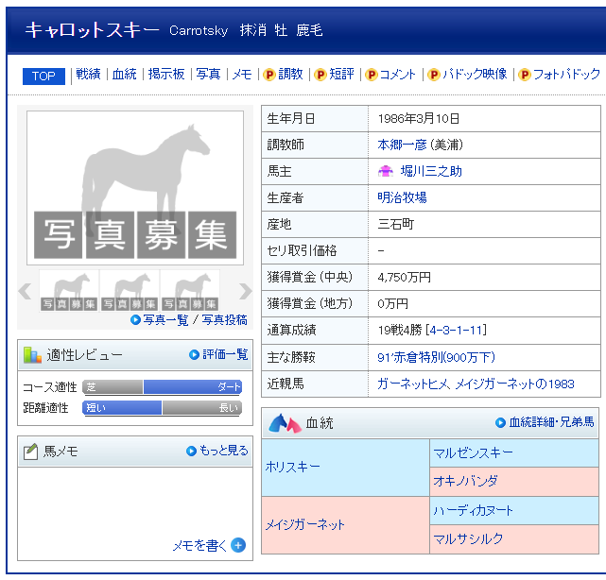Click the owner silks icon beside 堀川三之助
This screenshot has height=580, width=606.
(386, 172)
